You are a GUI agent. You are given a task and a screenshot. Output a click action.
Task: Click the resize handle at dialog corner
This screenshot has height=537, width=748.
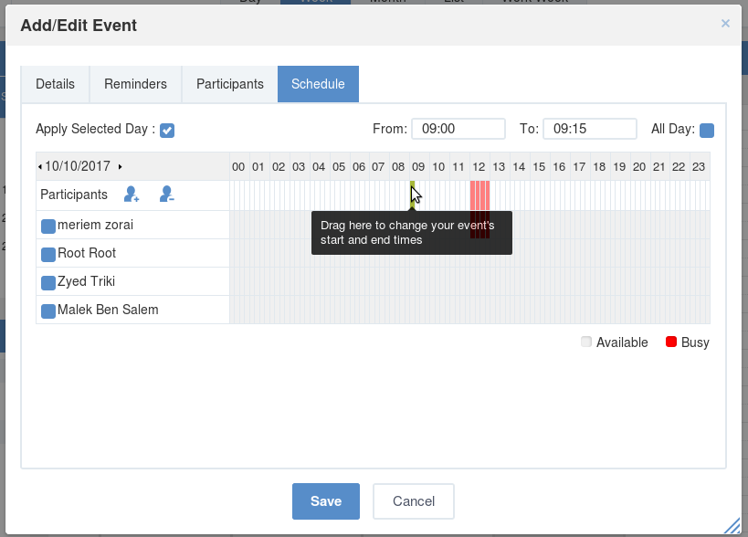(732, 525)
